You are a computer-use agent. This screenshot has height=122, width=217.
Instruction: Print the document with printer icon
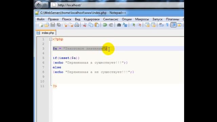coord(77,25)
